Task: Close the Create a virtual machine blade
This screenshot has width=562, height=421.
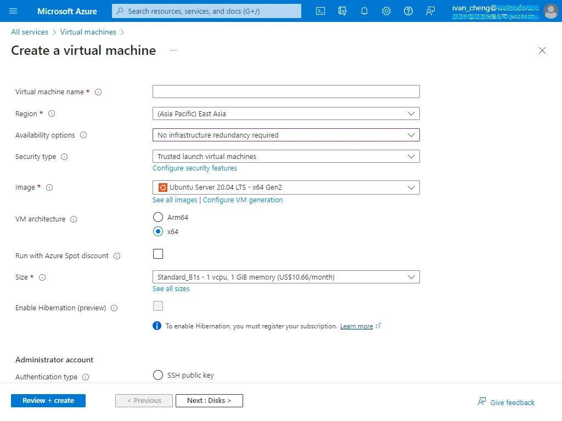Action: point(542,50)
